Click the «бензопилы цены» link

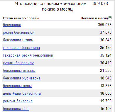[17, 86]
